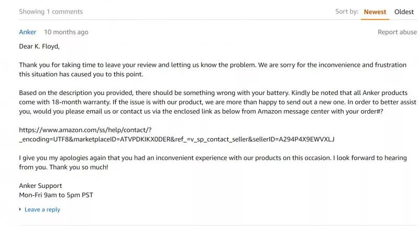Image resolution: width=419 pixels, height=226 pixels.
Task: Click the Dear K. Floyd greeting
Action: pos(39,46)
